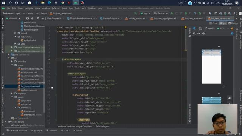Expand the drawable folder

pyautogui.click(x=12, y=62)
